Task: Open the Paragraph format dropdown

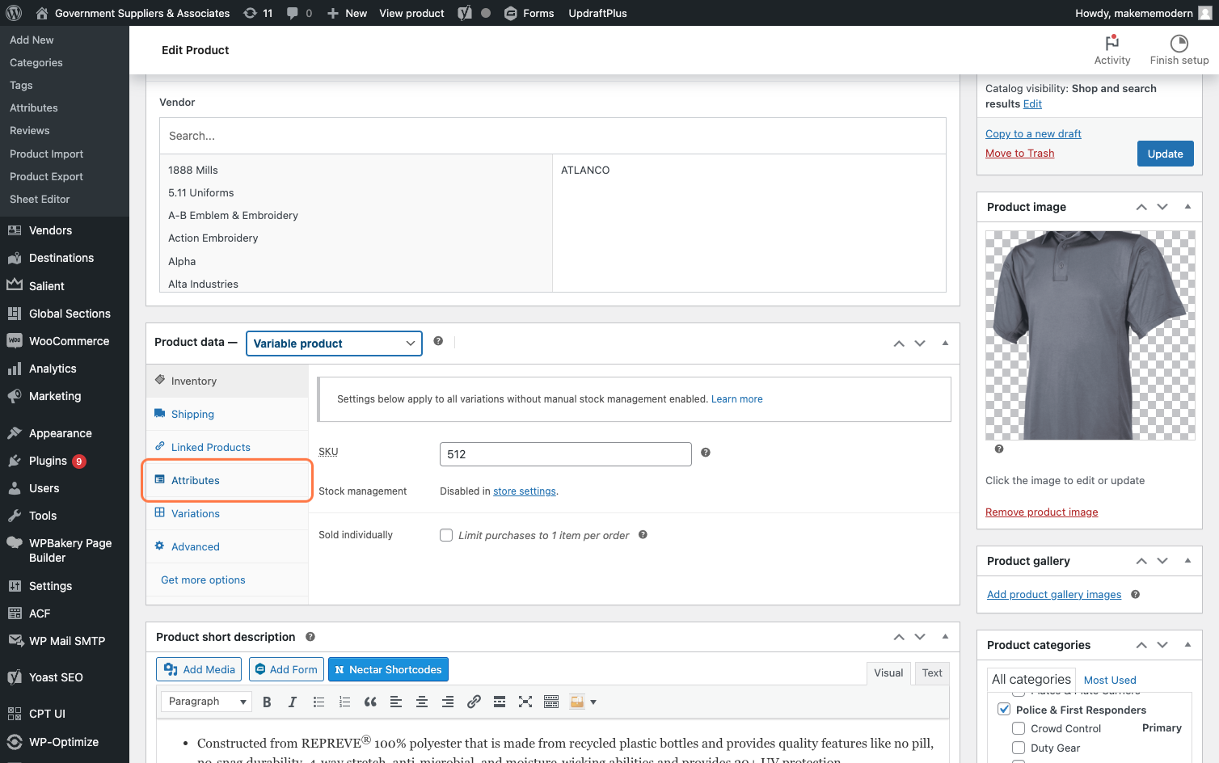Action: [x=206, y=702]
